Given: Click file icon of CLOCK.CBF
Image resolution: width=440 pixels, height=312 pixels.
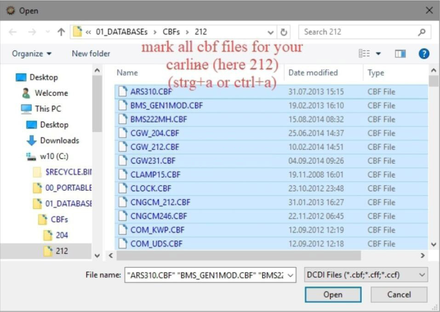Looking at the screenshot, I should click(x=123, y=188).
